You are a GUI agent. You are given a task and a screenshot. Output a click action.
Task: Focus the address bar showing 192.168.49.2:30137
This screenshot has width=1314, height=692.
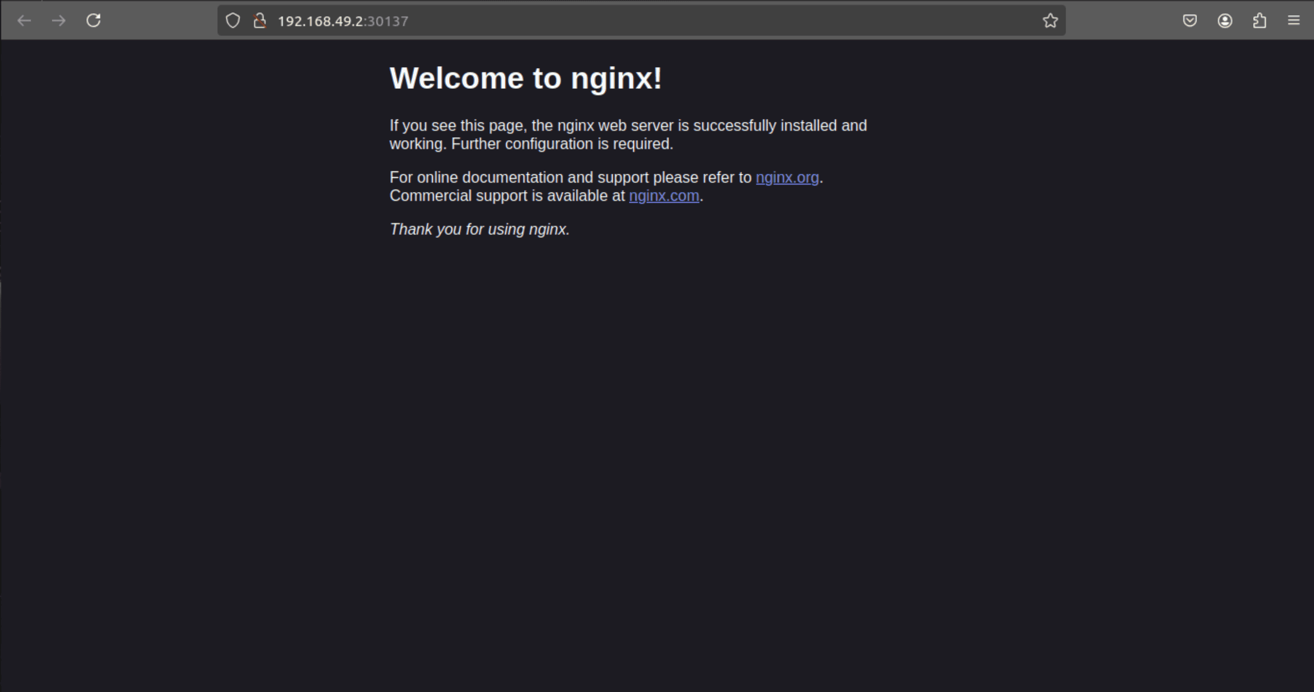(641, 21)
